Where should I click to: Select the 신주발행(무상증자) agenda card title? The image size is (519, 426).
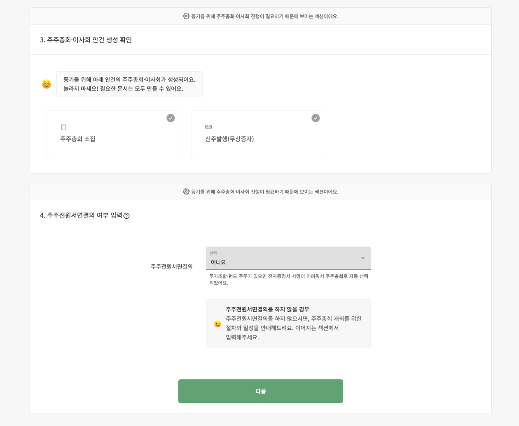click(229, 139)
